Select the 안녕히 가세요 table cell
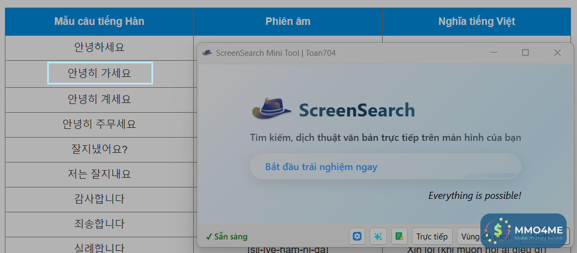577x253 pixels. 99,74
